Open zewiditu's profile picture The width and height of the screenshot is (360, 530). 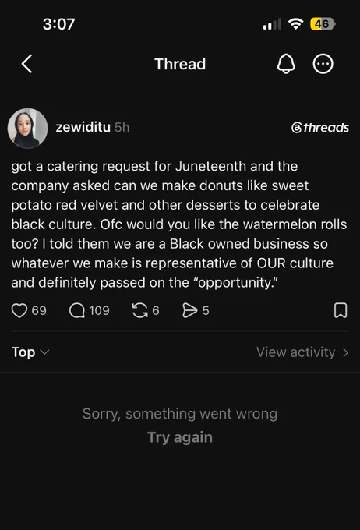[x=28, y=128]
